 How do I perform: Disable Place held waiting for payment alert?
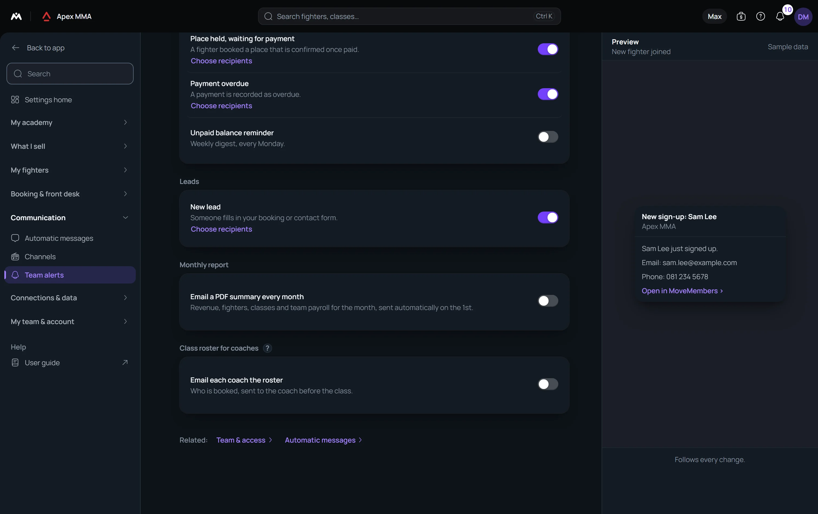tap(547, 49)
